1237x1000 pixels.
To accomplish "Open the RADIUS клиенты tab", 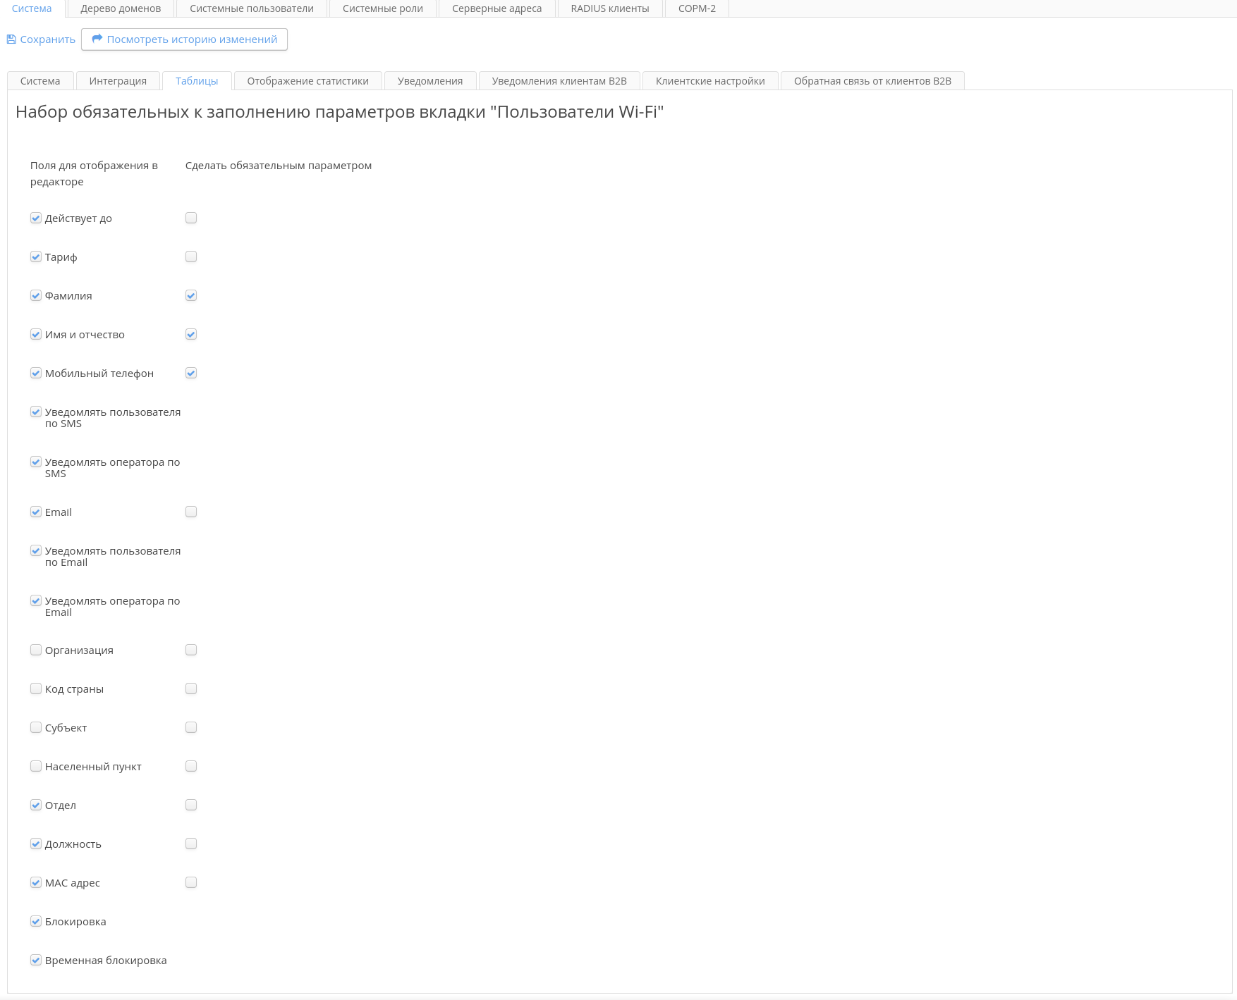I will 610,8.
